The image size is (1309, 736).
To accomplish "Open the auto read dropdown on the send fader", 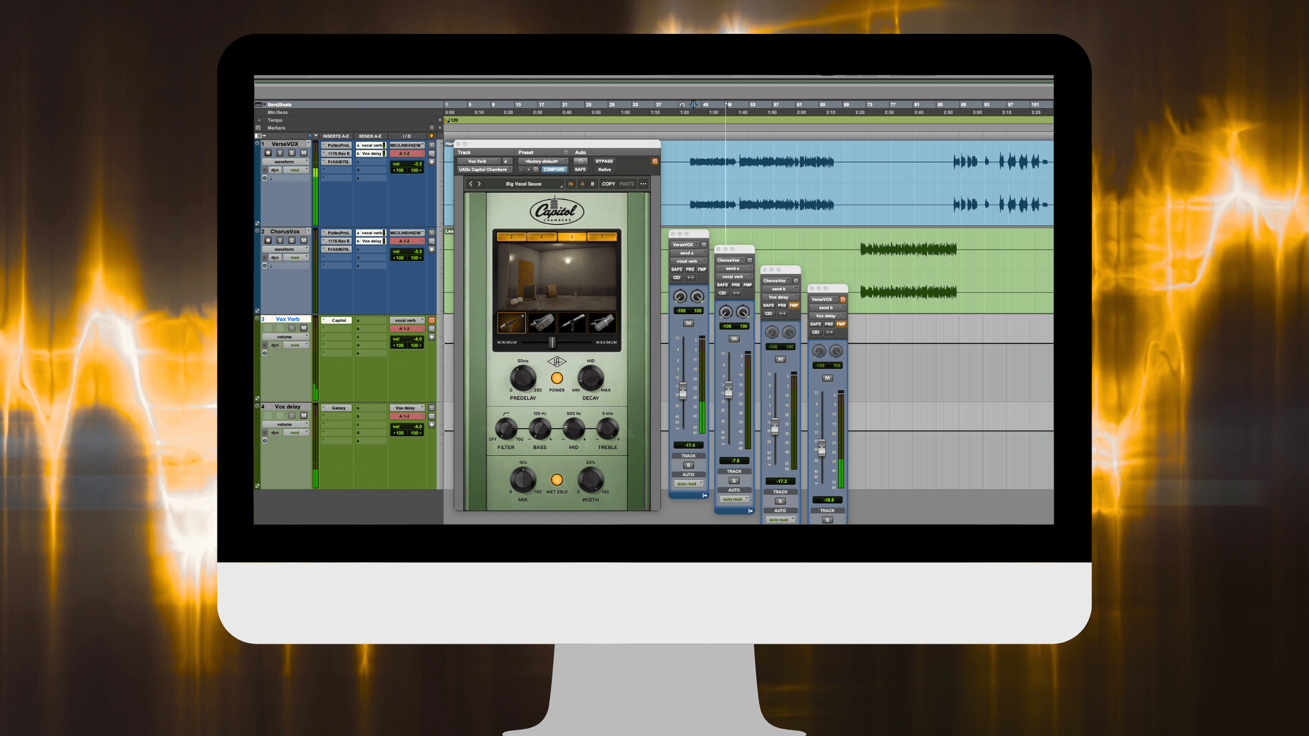I will coord(688,483).
